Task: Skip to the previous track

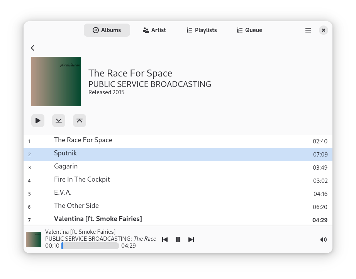Action: click(165, 240)
